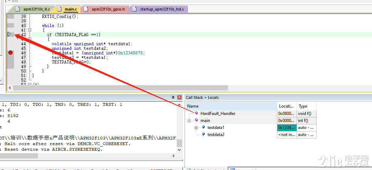
Task: Close the command output panel
Action: [x=180, y=97]
